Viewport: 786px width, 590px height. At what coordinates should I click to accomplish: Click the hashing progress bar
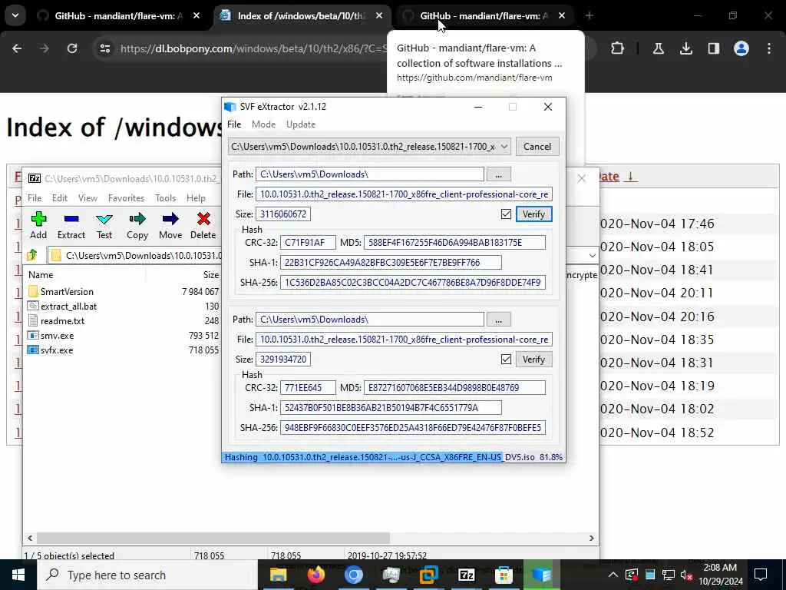pos(394,457)
